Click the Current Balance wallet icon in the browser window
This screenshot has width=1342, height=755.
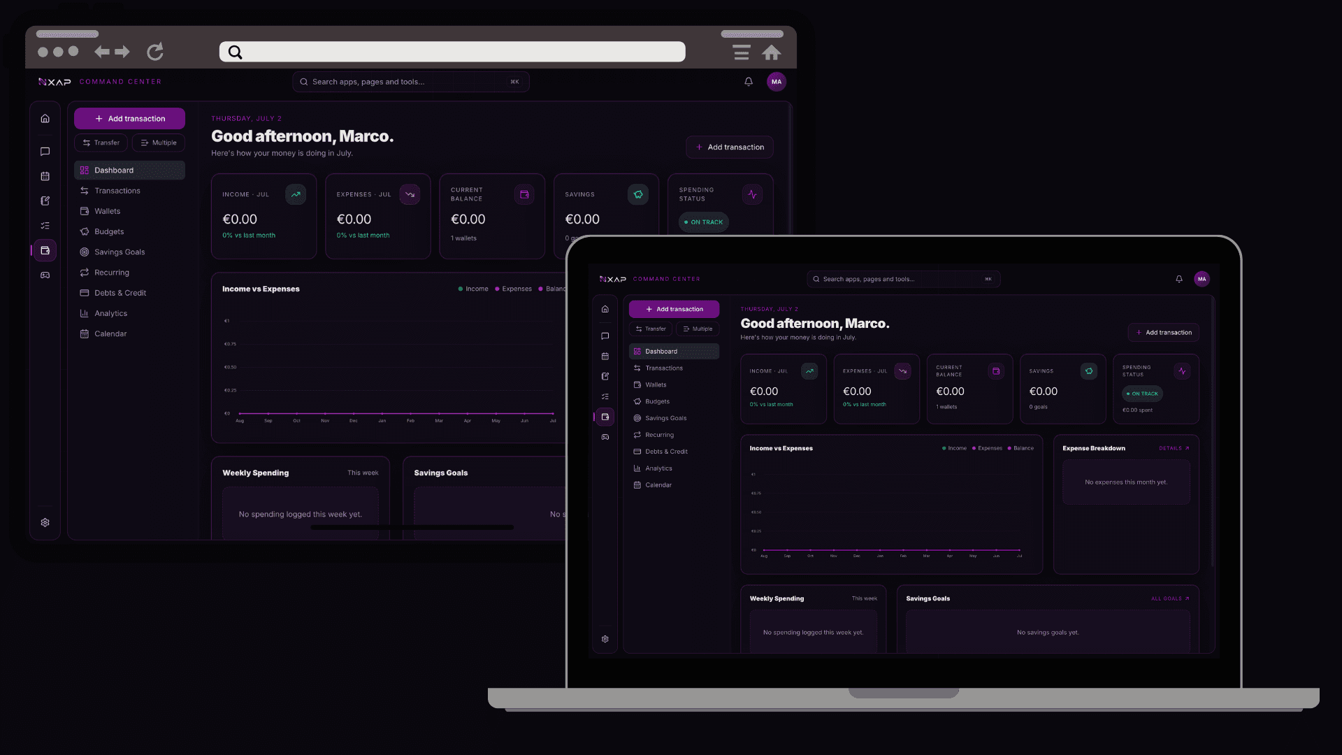pyautogui.click(x=524, y=194)
